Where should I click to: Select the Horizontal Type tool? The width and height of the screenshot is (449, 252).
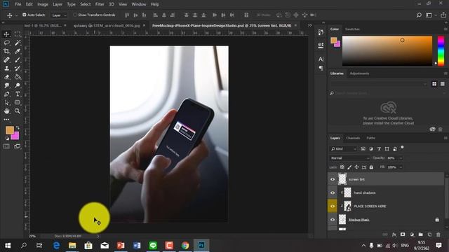[18, 94]
